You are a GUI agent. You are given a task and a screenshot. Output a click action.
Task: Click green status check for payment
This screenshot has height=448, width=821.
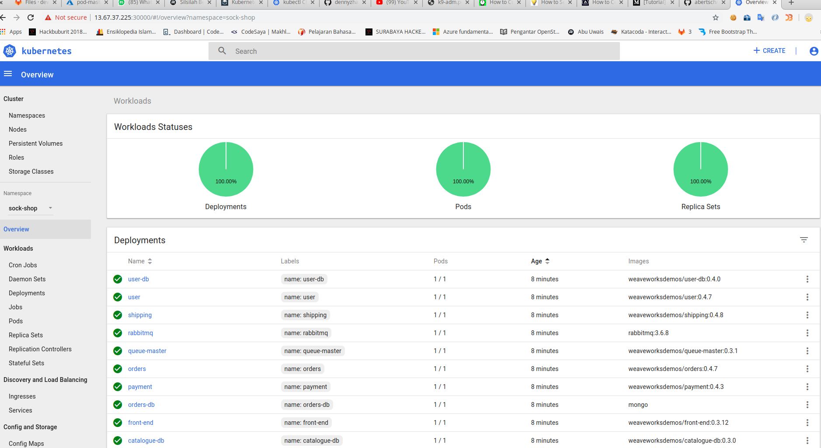click(x=118, y=387)
